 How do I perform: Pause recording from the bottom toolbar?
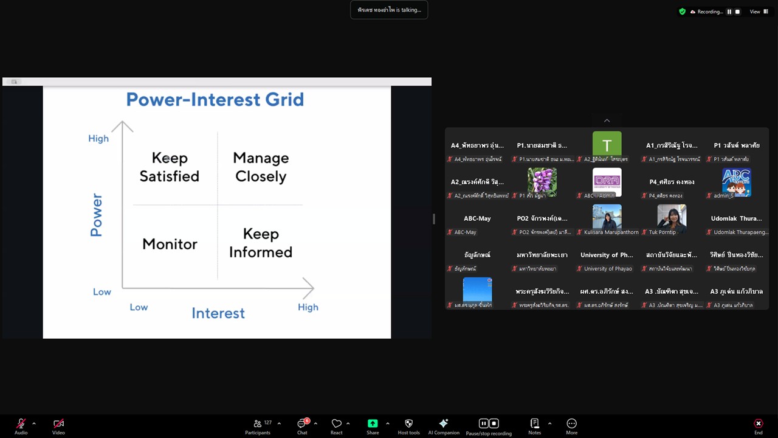(x=484, y=423)
